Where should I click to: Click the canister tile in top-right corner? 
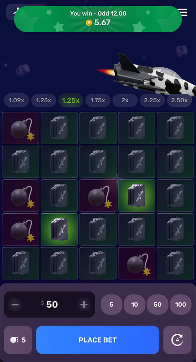tap(175, 128)
